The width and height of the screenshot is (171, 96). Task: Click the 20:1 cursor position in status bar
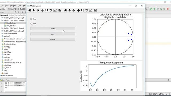(150, 94)
